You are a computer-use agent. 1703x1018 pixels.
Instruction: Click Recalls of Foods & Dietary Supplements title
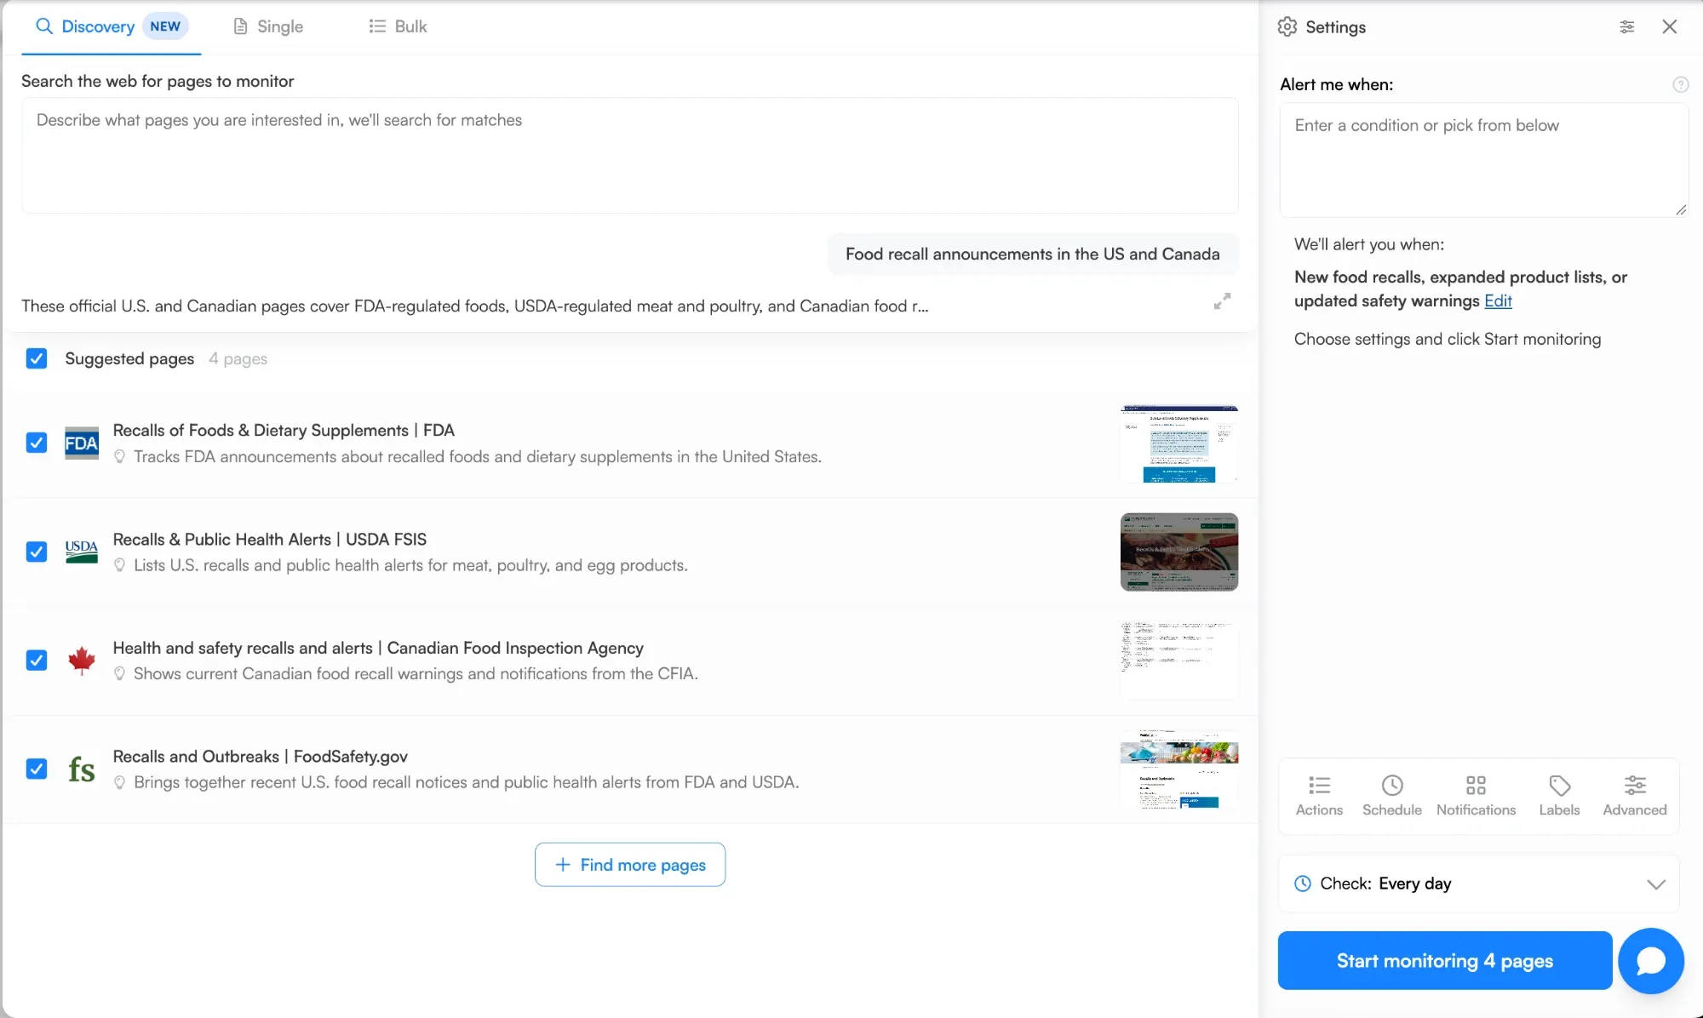pos(284,431)
